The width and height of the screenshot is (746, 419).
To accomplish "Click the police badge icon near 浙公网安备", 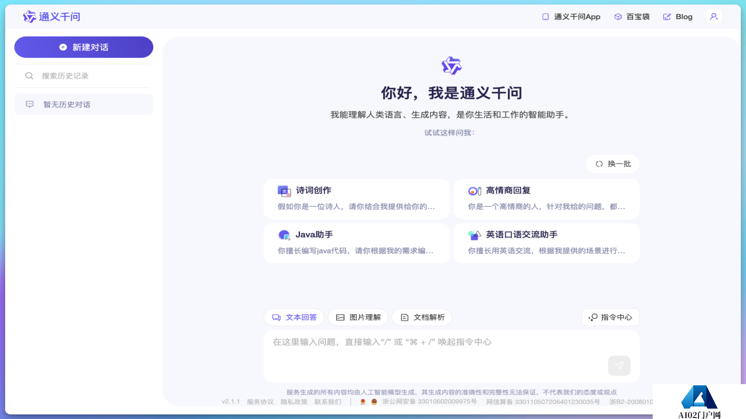I will [374, 402].
